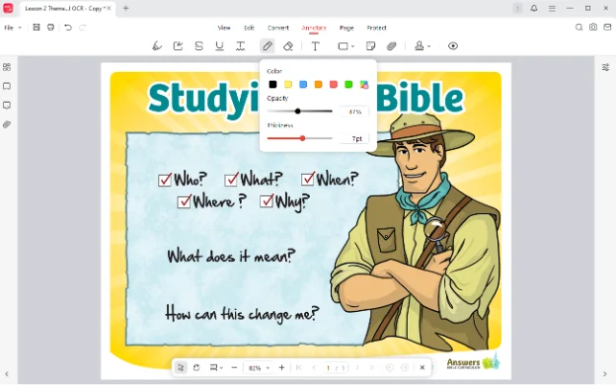Expand the Stamp dropdown arrow

click(428, 46)
